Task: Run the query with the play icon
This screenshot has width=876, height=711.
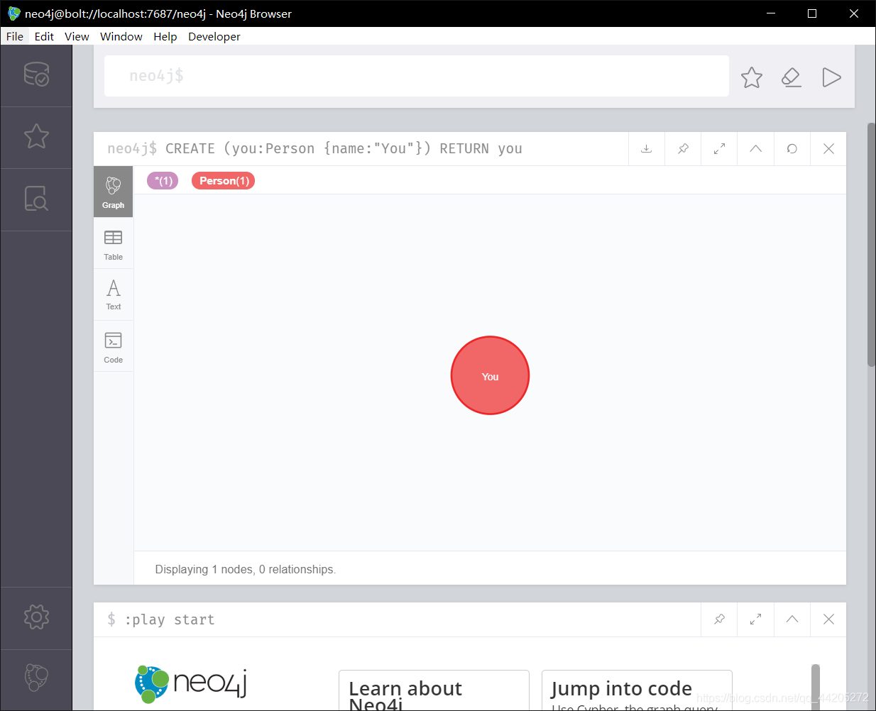Action: click(831, 77)
